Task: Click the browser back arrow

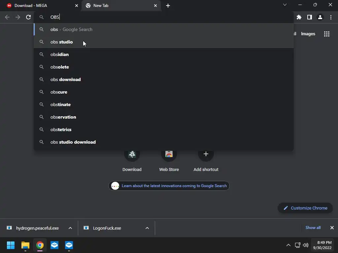Action: (7, 17)
